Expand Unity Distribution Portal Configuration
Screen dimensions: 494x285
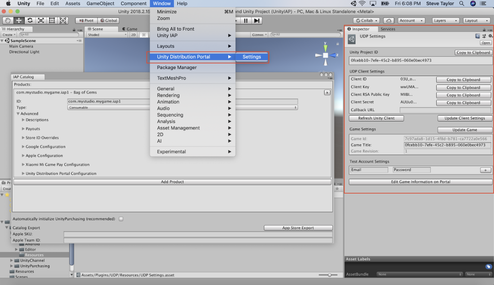pos(23,173)
